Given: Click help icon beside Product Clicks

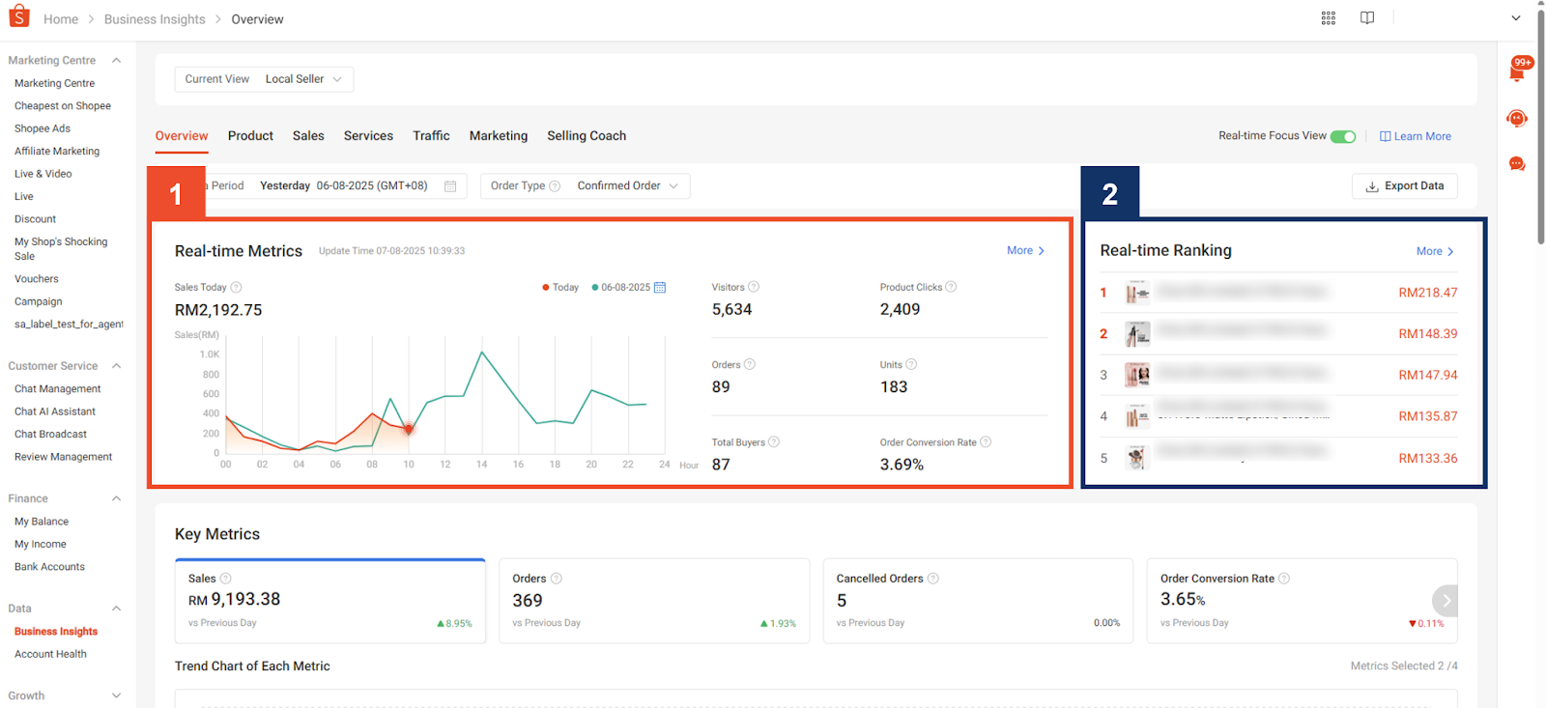Looking at the screenshot, I should (951, 287).
